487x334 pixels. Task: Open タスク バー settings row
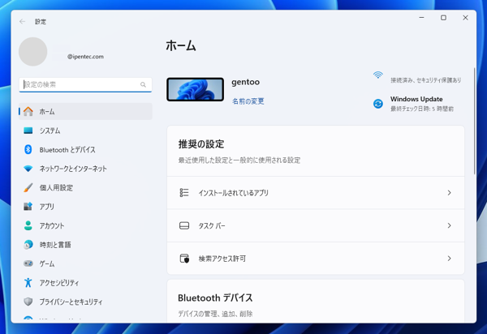pos(316,225)
